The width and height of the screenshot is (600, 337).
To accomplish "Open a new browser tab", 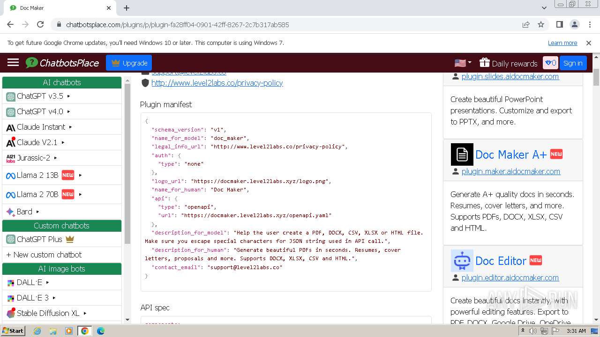I will pos(127,8).
